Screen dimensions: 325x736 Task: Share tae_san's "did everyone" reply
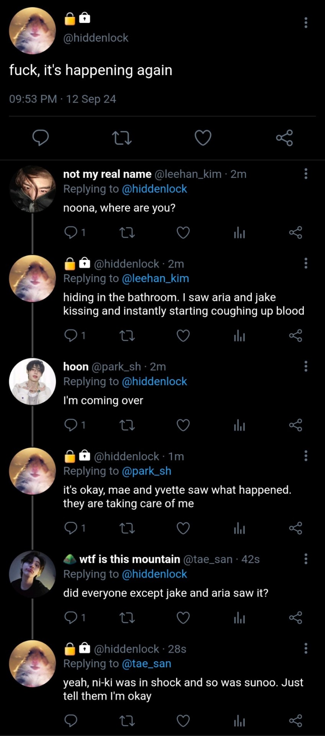coord(296,618)
